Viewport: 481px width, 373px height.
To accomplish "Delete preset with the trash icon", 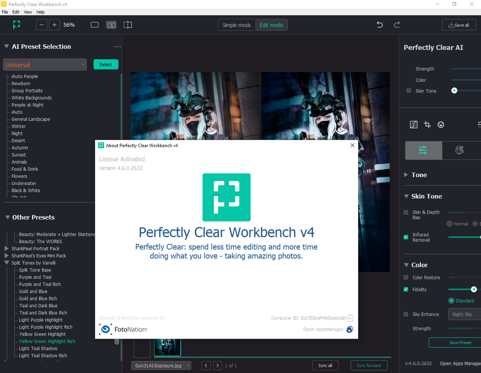I will (x=117, y=342).
